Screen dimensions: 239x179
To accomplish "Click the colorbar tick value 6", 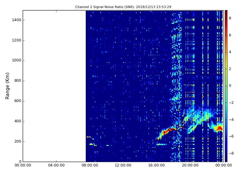I will tap(230, 35).
